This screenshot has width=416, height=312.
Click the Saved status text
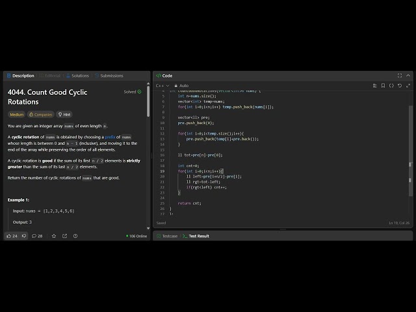tap(161, 223)
